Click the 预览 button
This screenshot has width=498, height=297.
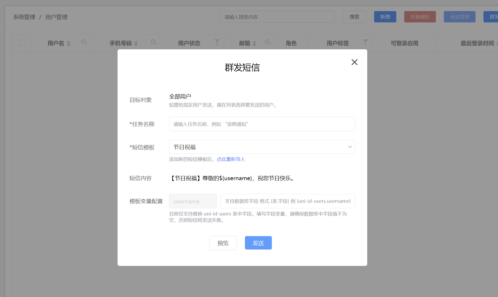[x=223, y=243]
